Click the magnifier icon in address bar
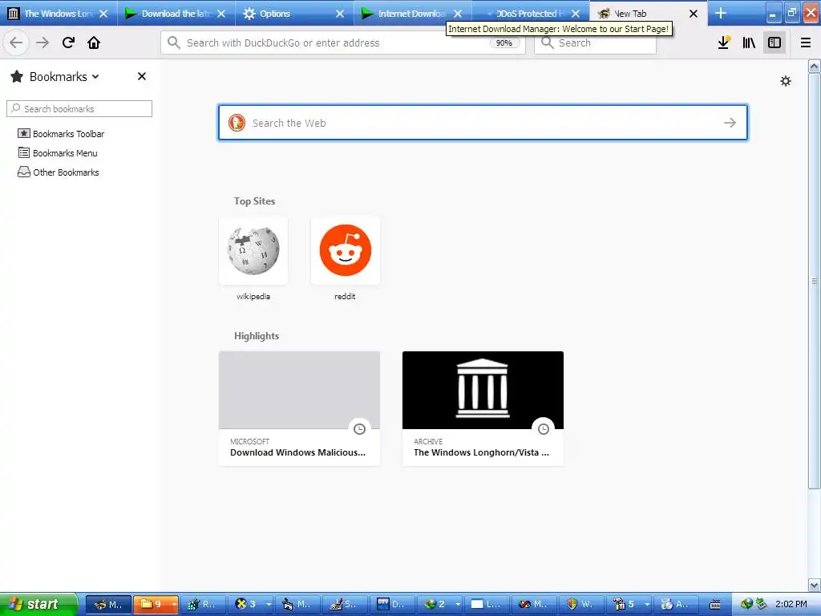 pyautogui.click(x=174, y=43)
